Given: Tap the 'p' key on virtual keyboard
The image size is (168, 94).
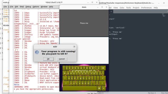Looking at the screenshot, I should pyautogui.click(x=94, y=73).
